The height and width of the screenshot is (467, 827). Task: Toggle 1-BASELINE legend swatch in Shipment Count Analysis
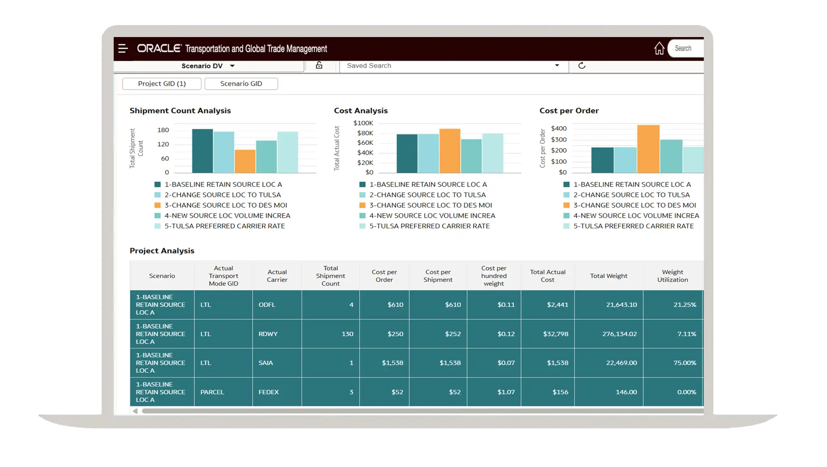[x=158, y=184]
